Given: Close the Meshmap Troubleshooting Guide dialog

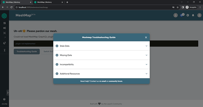Looking at the screenshot, I should pyautogui.click(x=146, y=37).
